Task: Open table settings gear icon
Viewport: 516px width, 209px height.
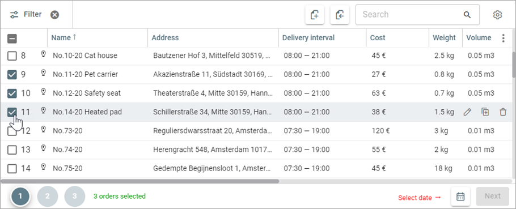Action: (x=497, y=15)
